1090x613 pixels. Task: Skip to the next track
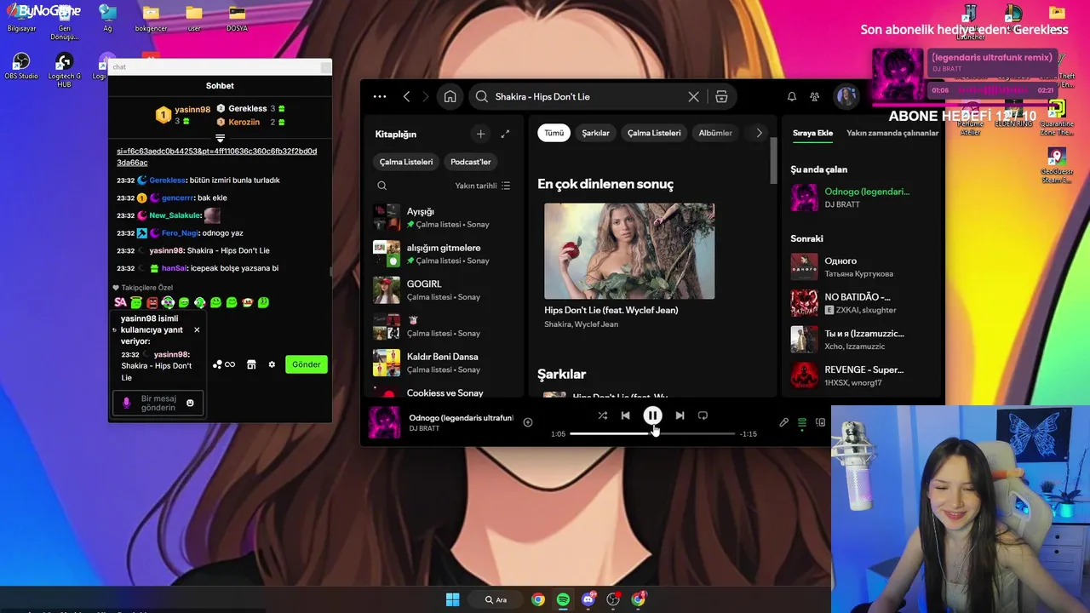click(x=680, y=415)
